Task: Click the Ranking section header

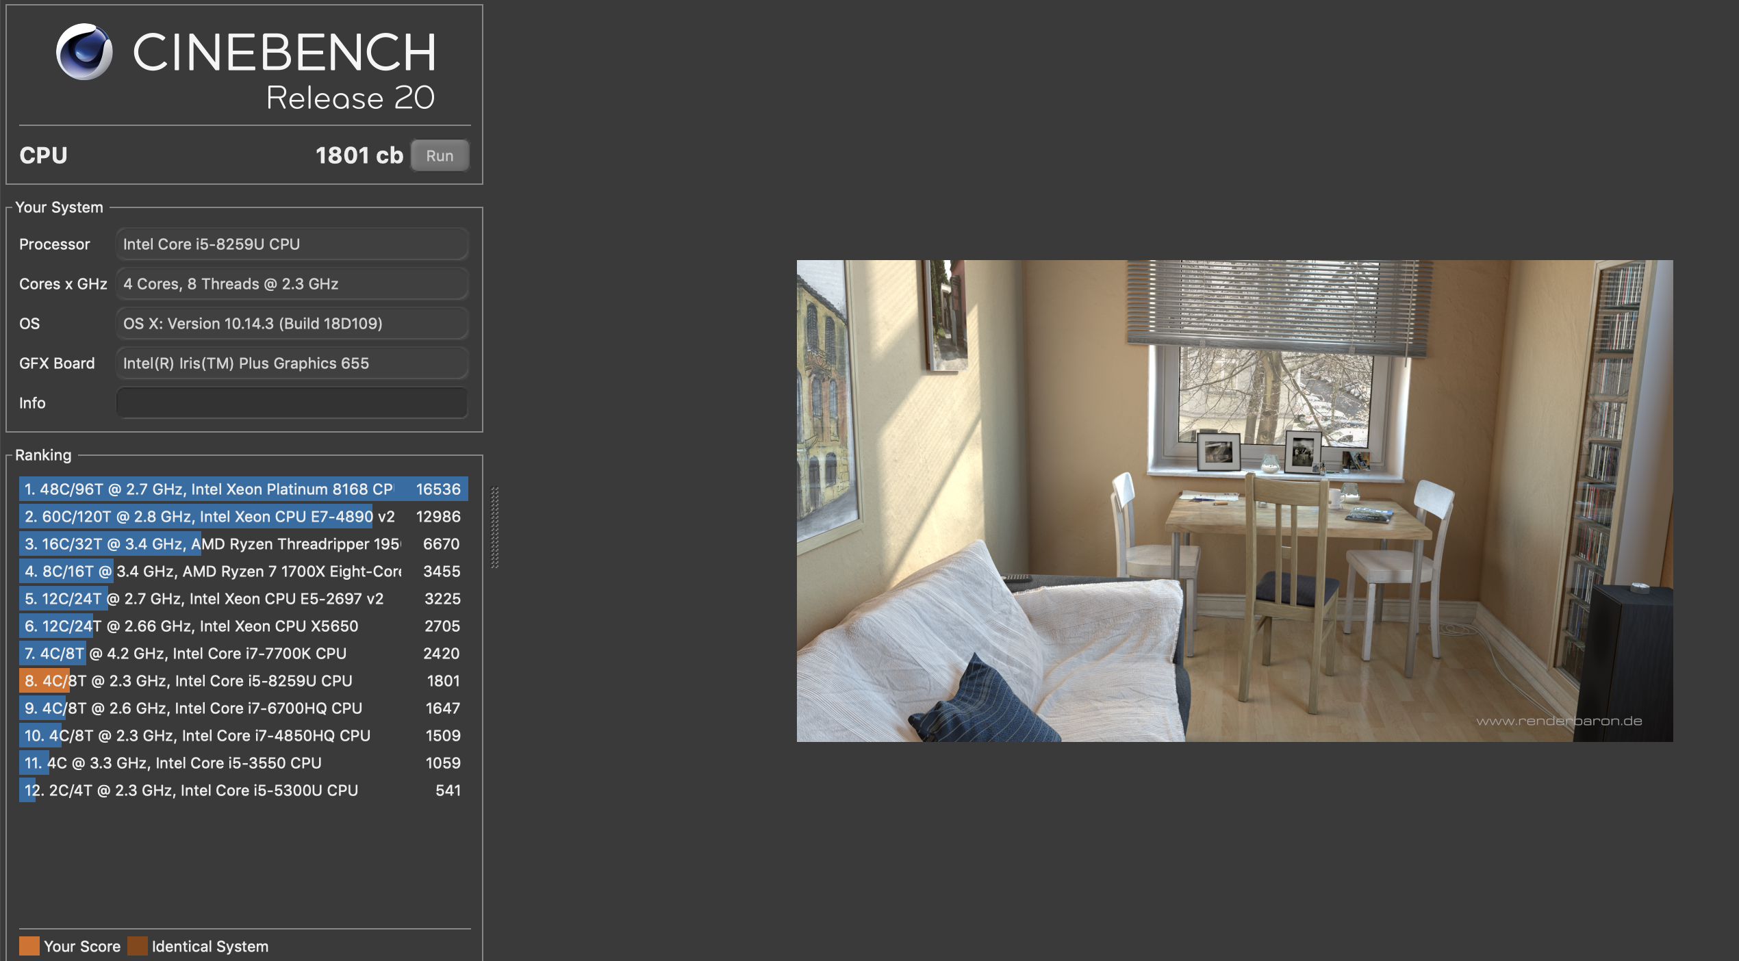Action: pos(44,454)
